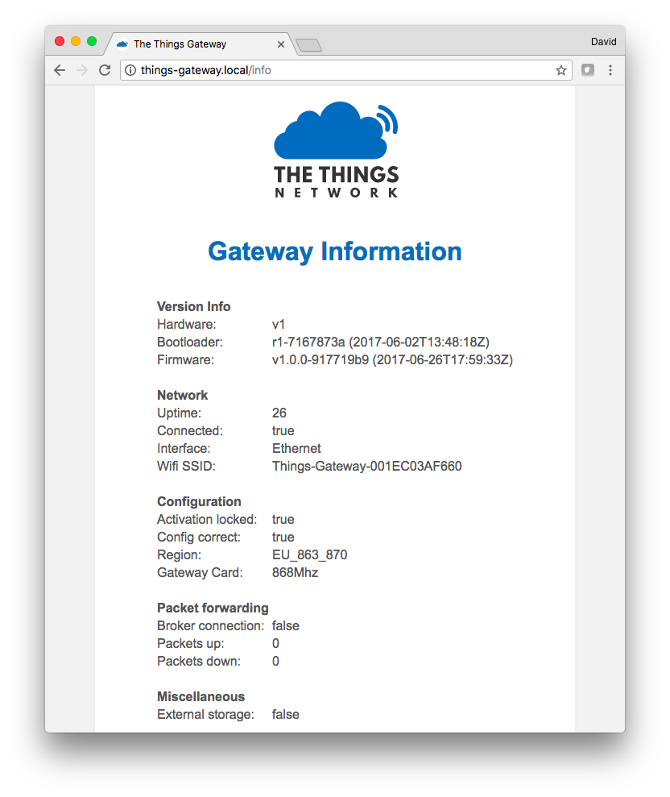Open a new tab

(x=309, y=45)
